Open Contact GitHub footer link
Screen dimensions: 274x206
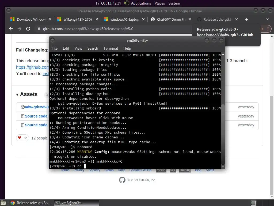(140, 170)
